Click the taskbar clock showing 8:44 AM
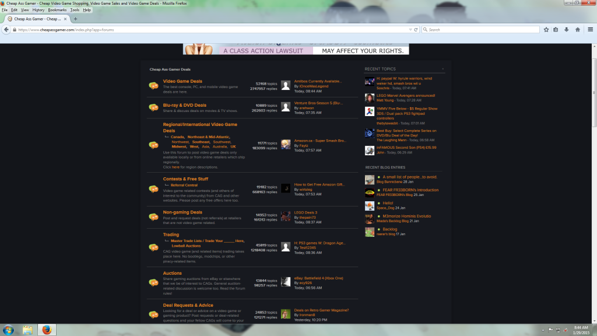This screenshot has height=336, width=597. [x=581, y=330]
